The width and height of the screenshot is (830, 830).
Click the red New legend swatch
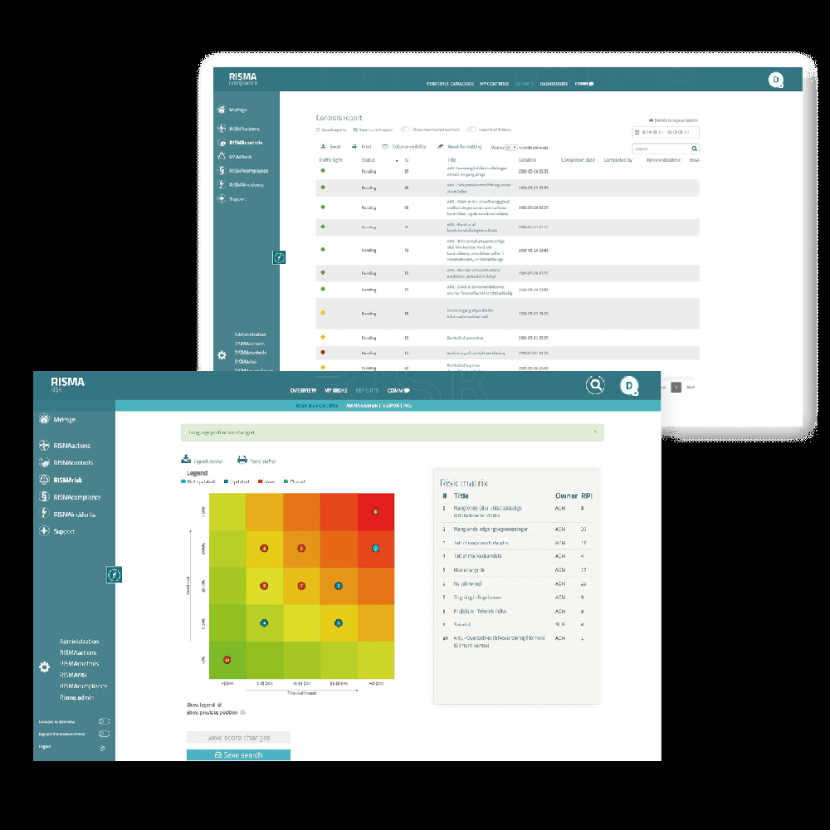point(261,481)
